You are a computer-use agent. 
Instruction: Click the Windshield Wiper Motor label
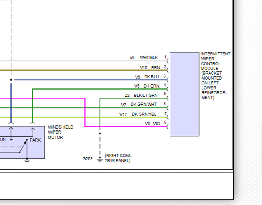coord(60,132)
